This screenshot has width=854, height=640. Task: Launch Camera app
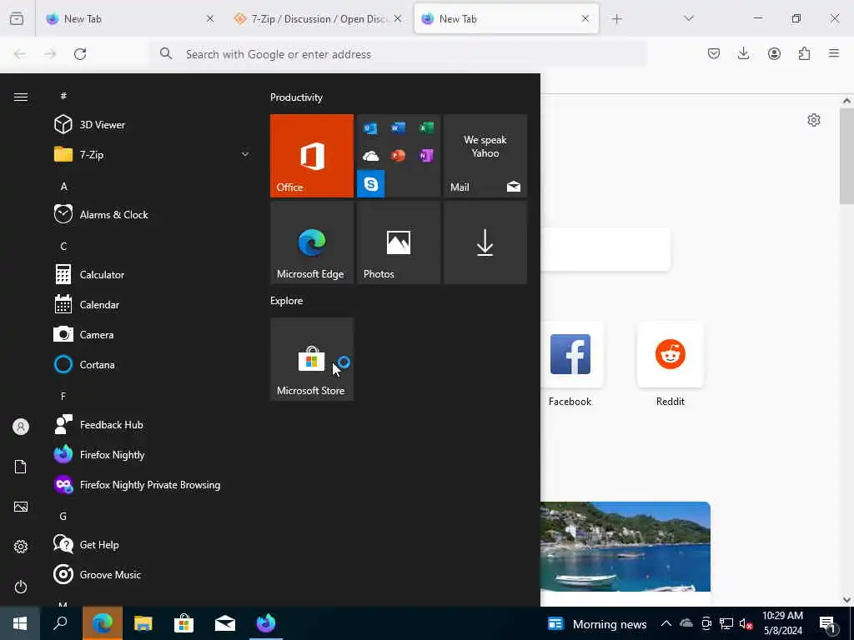coord(151,334)
